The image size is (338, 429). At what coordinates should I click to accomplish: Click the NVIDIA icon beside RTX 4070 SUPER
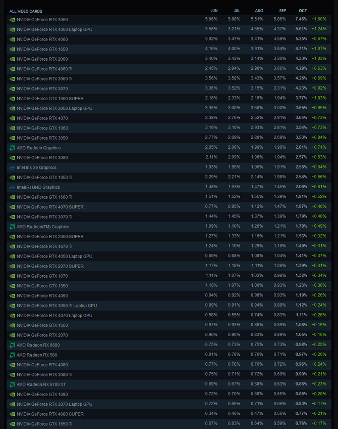(12, 207)
